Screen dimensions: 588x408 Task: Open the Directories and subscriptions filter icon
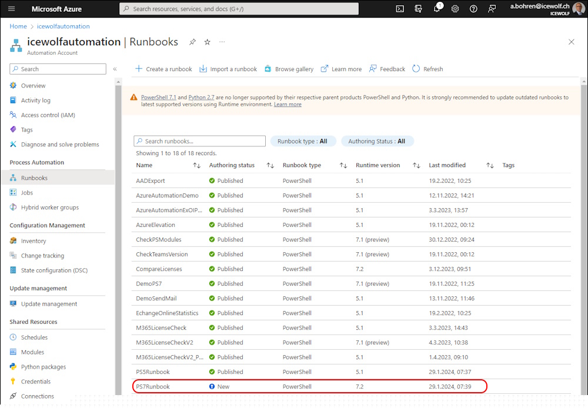[418, 9]
